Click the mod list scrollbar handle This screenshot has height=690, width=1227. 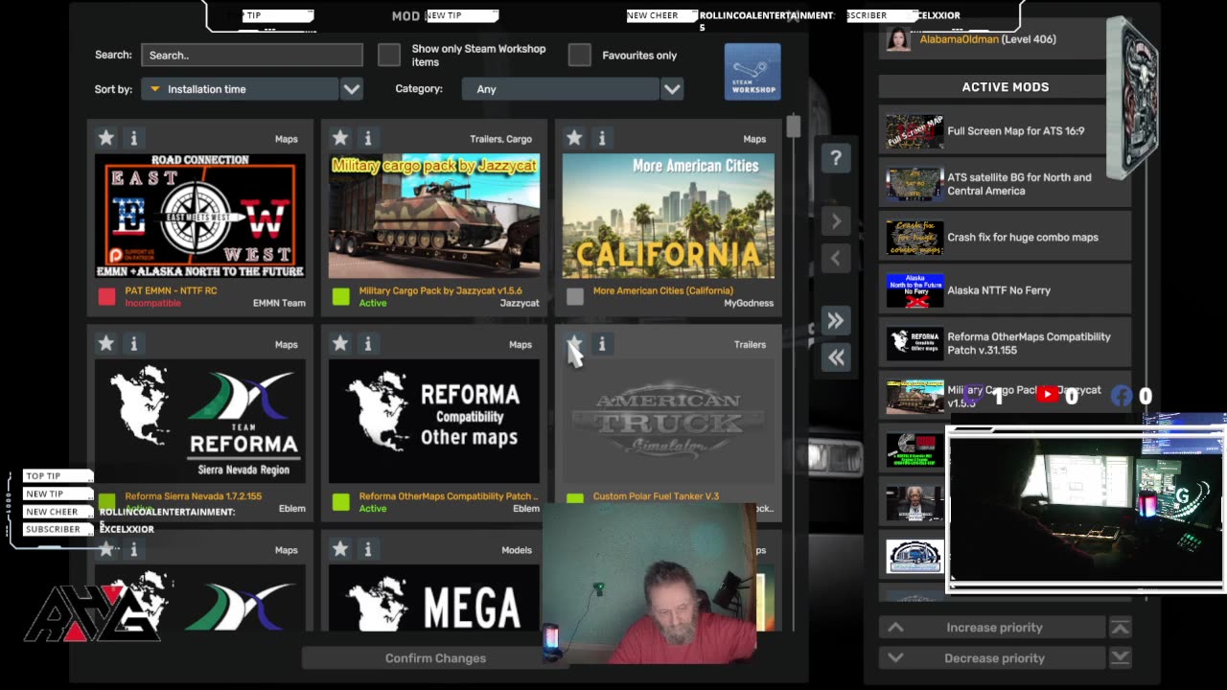793,126
